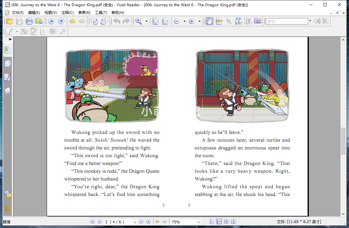
Task: Jump to the last page button
Action: pos(149,222)
